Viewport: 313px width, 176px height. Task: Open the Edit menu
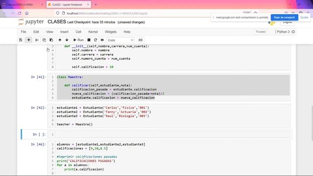[36, 32]
